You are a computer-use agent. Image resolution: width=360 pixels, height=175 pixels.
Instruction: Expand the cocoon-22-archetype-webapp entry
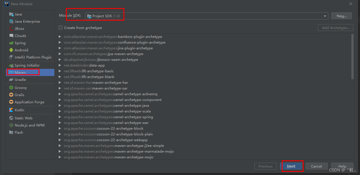pyautogui.click(x=60, y=140)
